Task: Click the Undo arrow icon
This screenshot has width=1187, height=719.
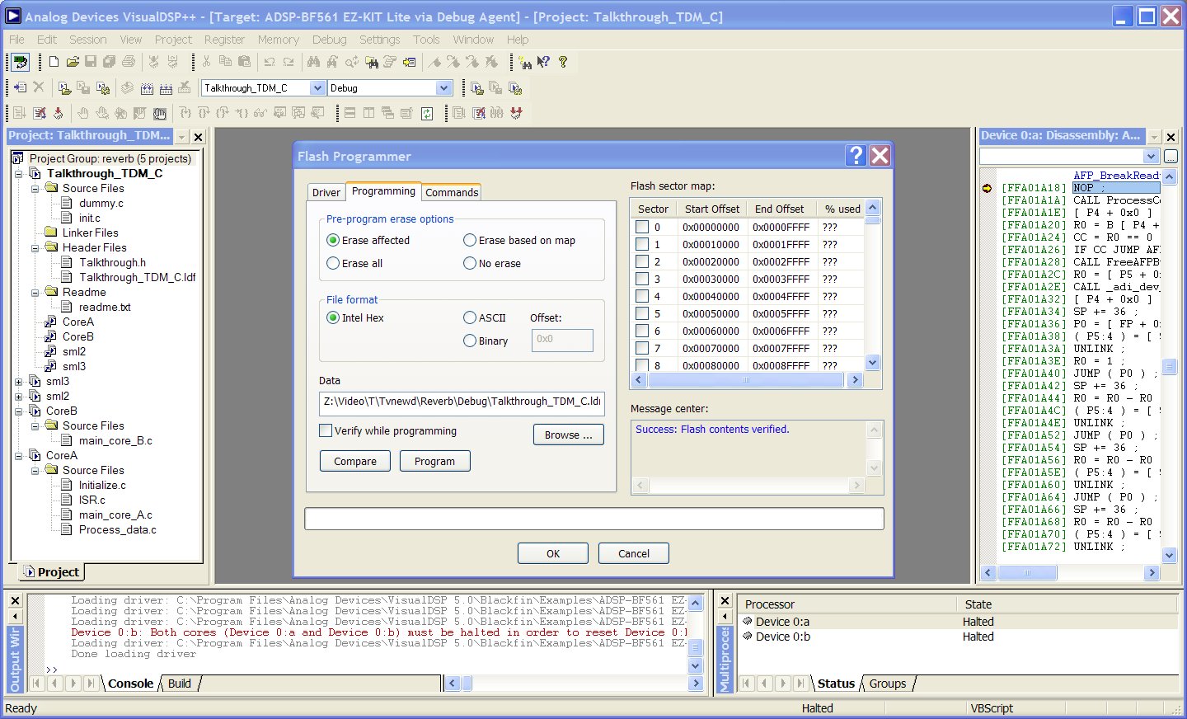Action: (x=270, y=62)
